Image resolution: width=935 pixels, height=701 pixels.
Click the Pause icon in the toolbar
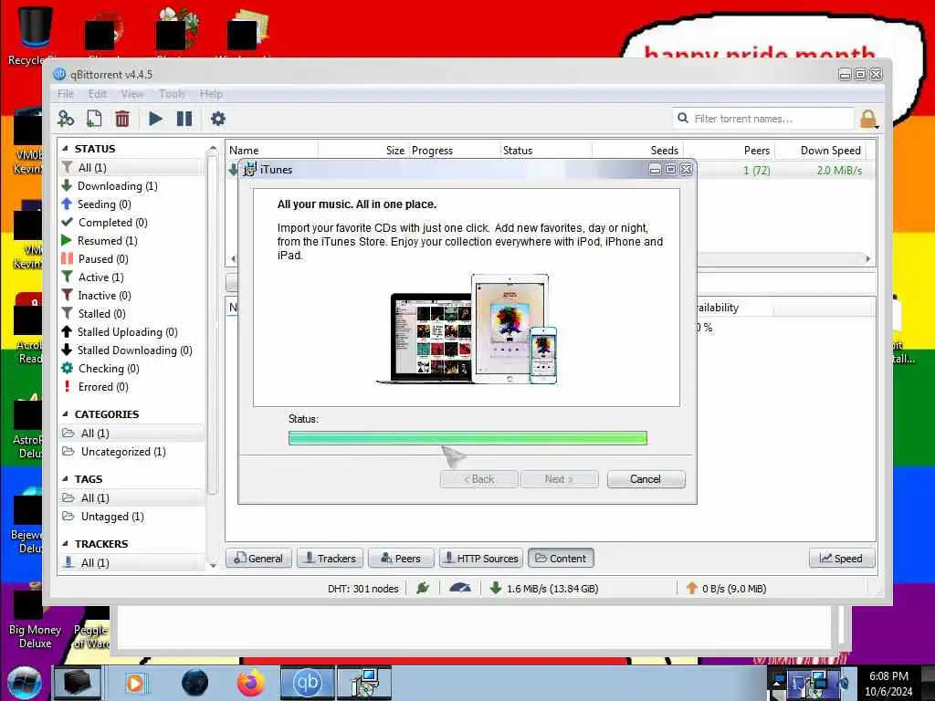(184, 119)
